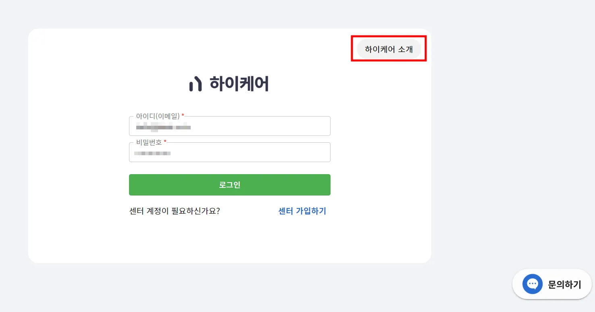Image resolution: width=595 pixels, height=312 pixels.
Task: Click empty right end of email field
Action: (x=306, y=127)
